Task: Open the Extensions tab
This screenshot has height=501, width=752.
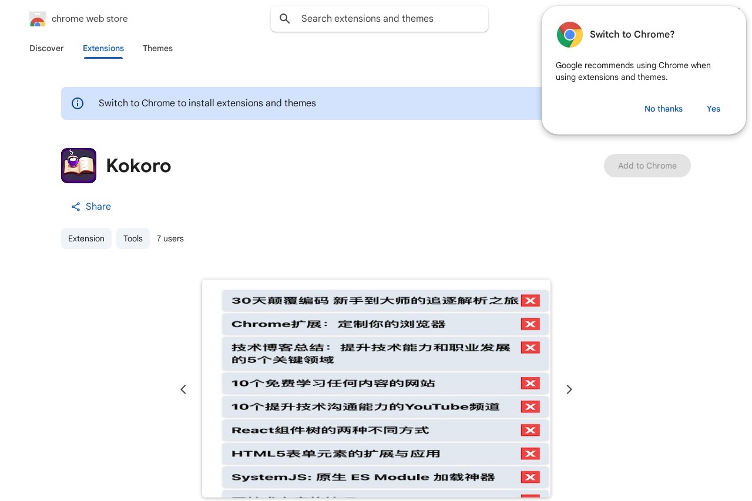Action: (x=103, y=48)
